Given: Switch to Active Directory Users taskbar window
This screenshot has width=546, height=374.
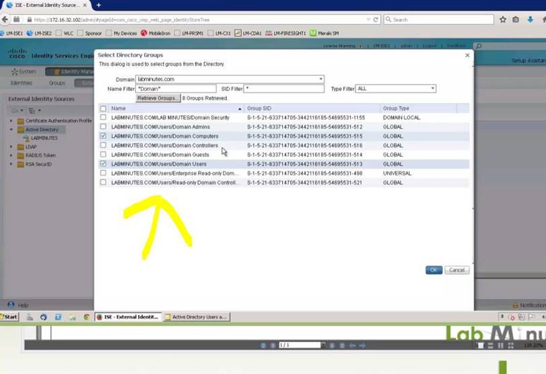Looking at the screenshot, I should (x=197, y=317).
